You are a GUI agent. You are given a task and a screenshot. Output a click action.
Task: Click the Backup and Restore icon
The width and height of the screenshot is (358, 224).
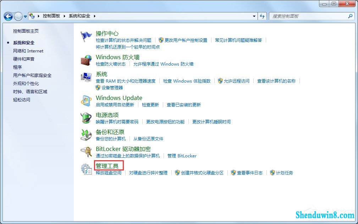tap(86, 135)
